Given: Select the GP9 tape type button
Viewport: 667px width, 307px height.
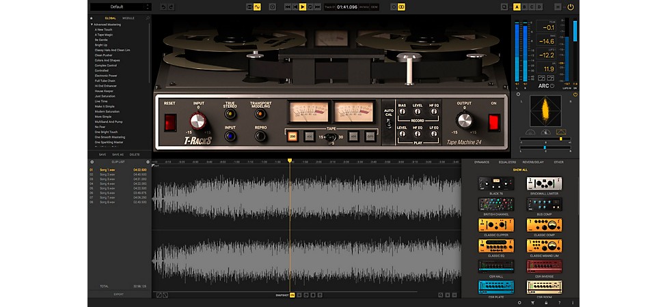Looking at the screenshot, I should 370,136.
